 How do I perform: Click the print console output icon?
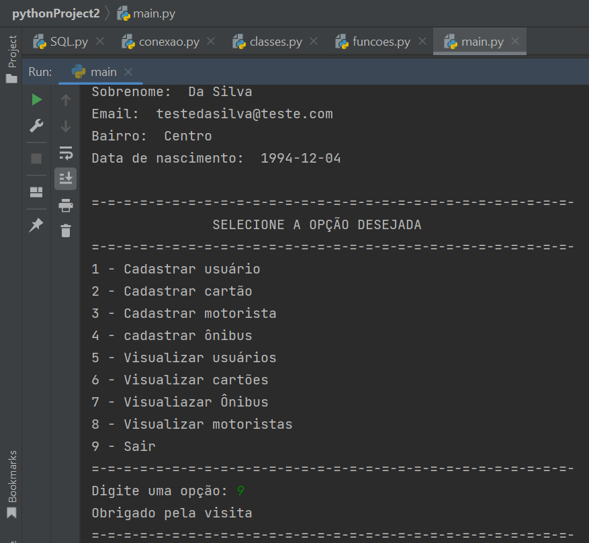pos(66,205)
